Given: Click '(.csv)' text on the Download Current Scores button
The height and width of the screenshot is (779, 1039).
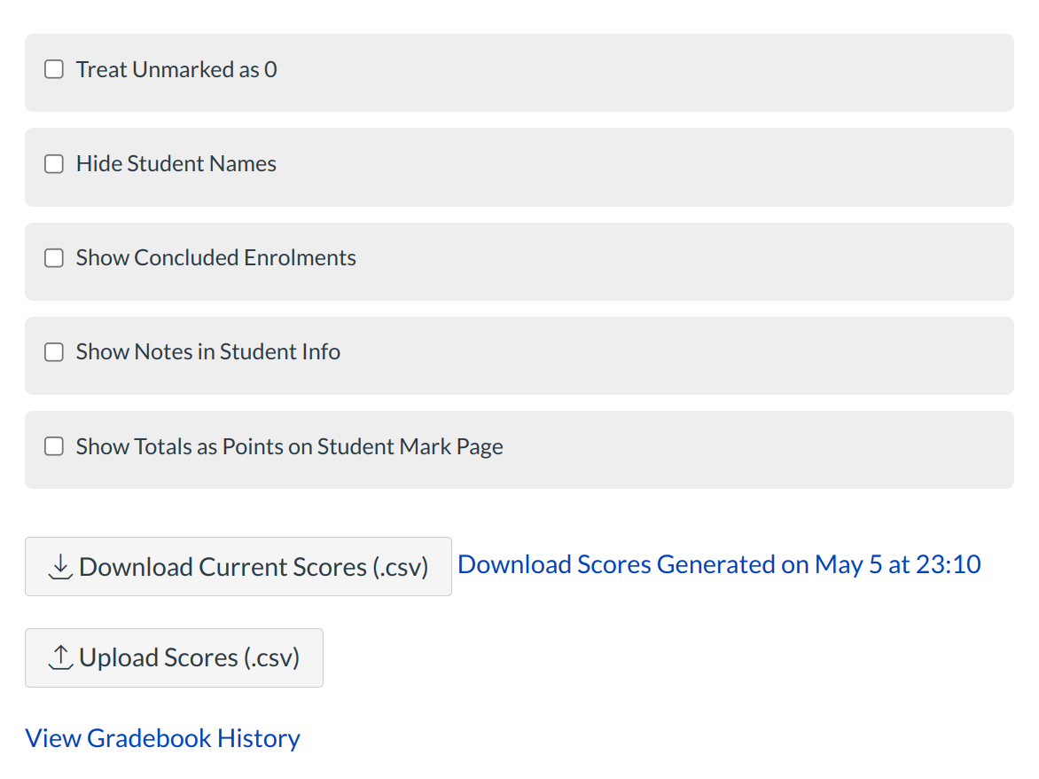Looking at the screenshot, I should point(402,567).
